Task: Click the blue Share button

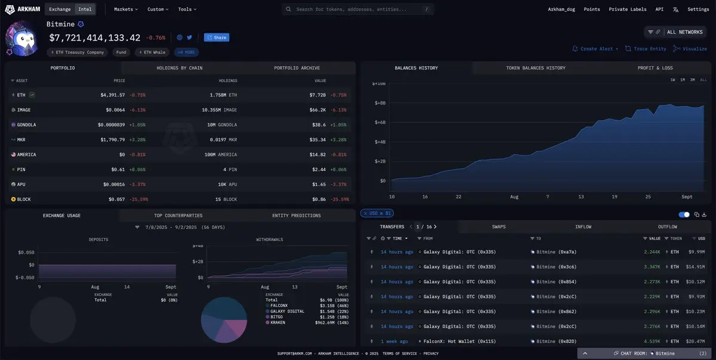Action: [x=217, y=37]
